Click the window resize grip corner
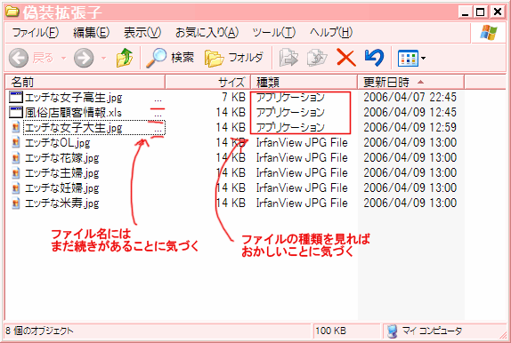 502,335
